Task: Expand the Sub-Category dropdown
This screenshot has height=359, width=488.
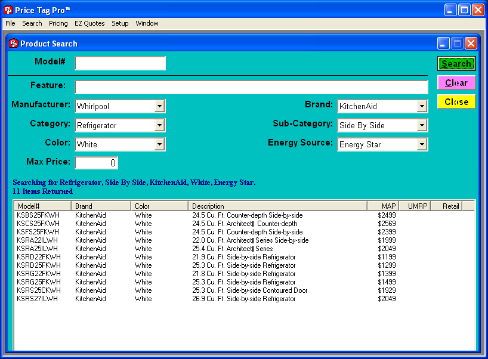Action: click(x=422, y=125)
